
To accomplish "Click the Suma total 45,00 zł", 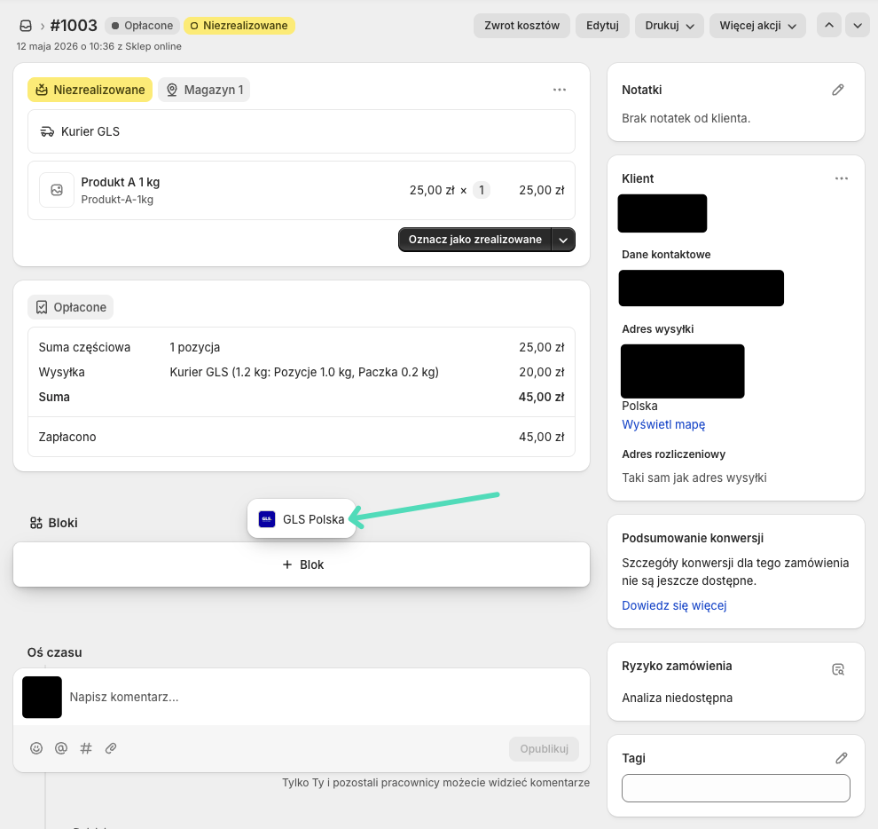I will pyautogui.click(x=542, y=397).
